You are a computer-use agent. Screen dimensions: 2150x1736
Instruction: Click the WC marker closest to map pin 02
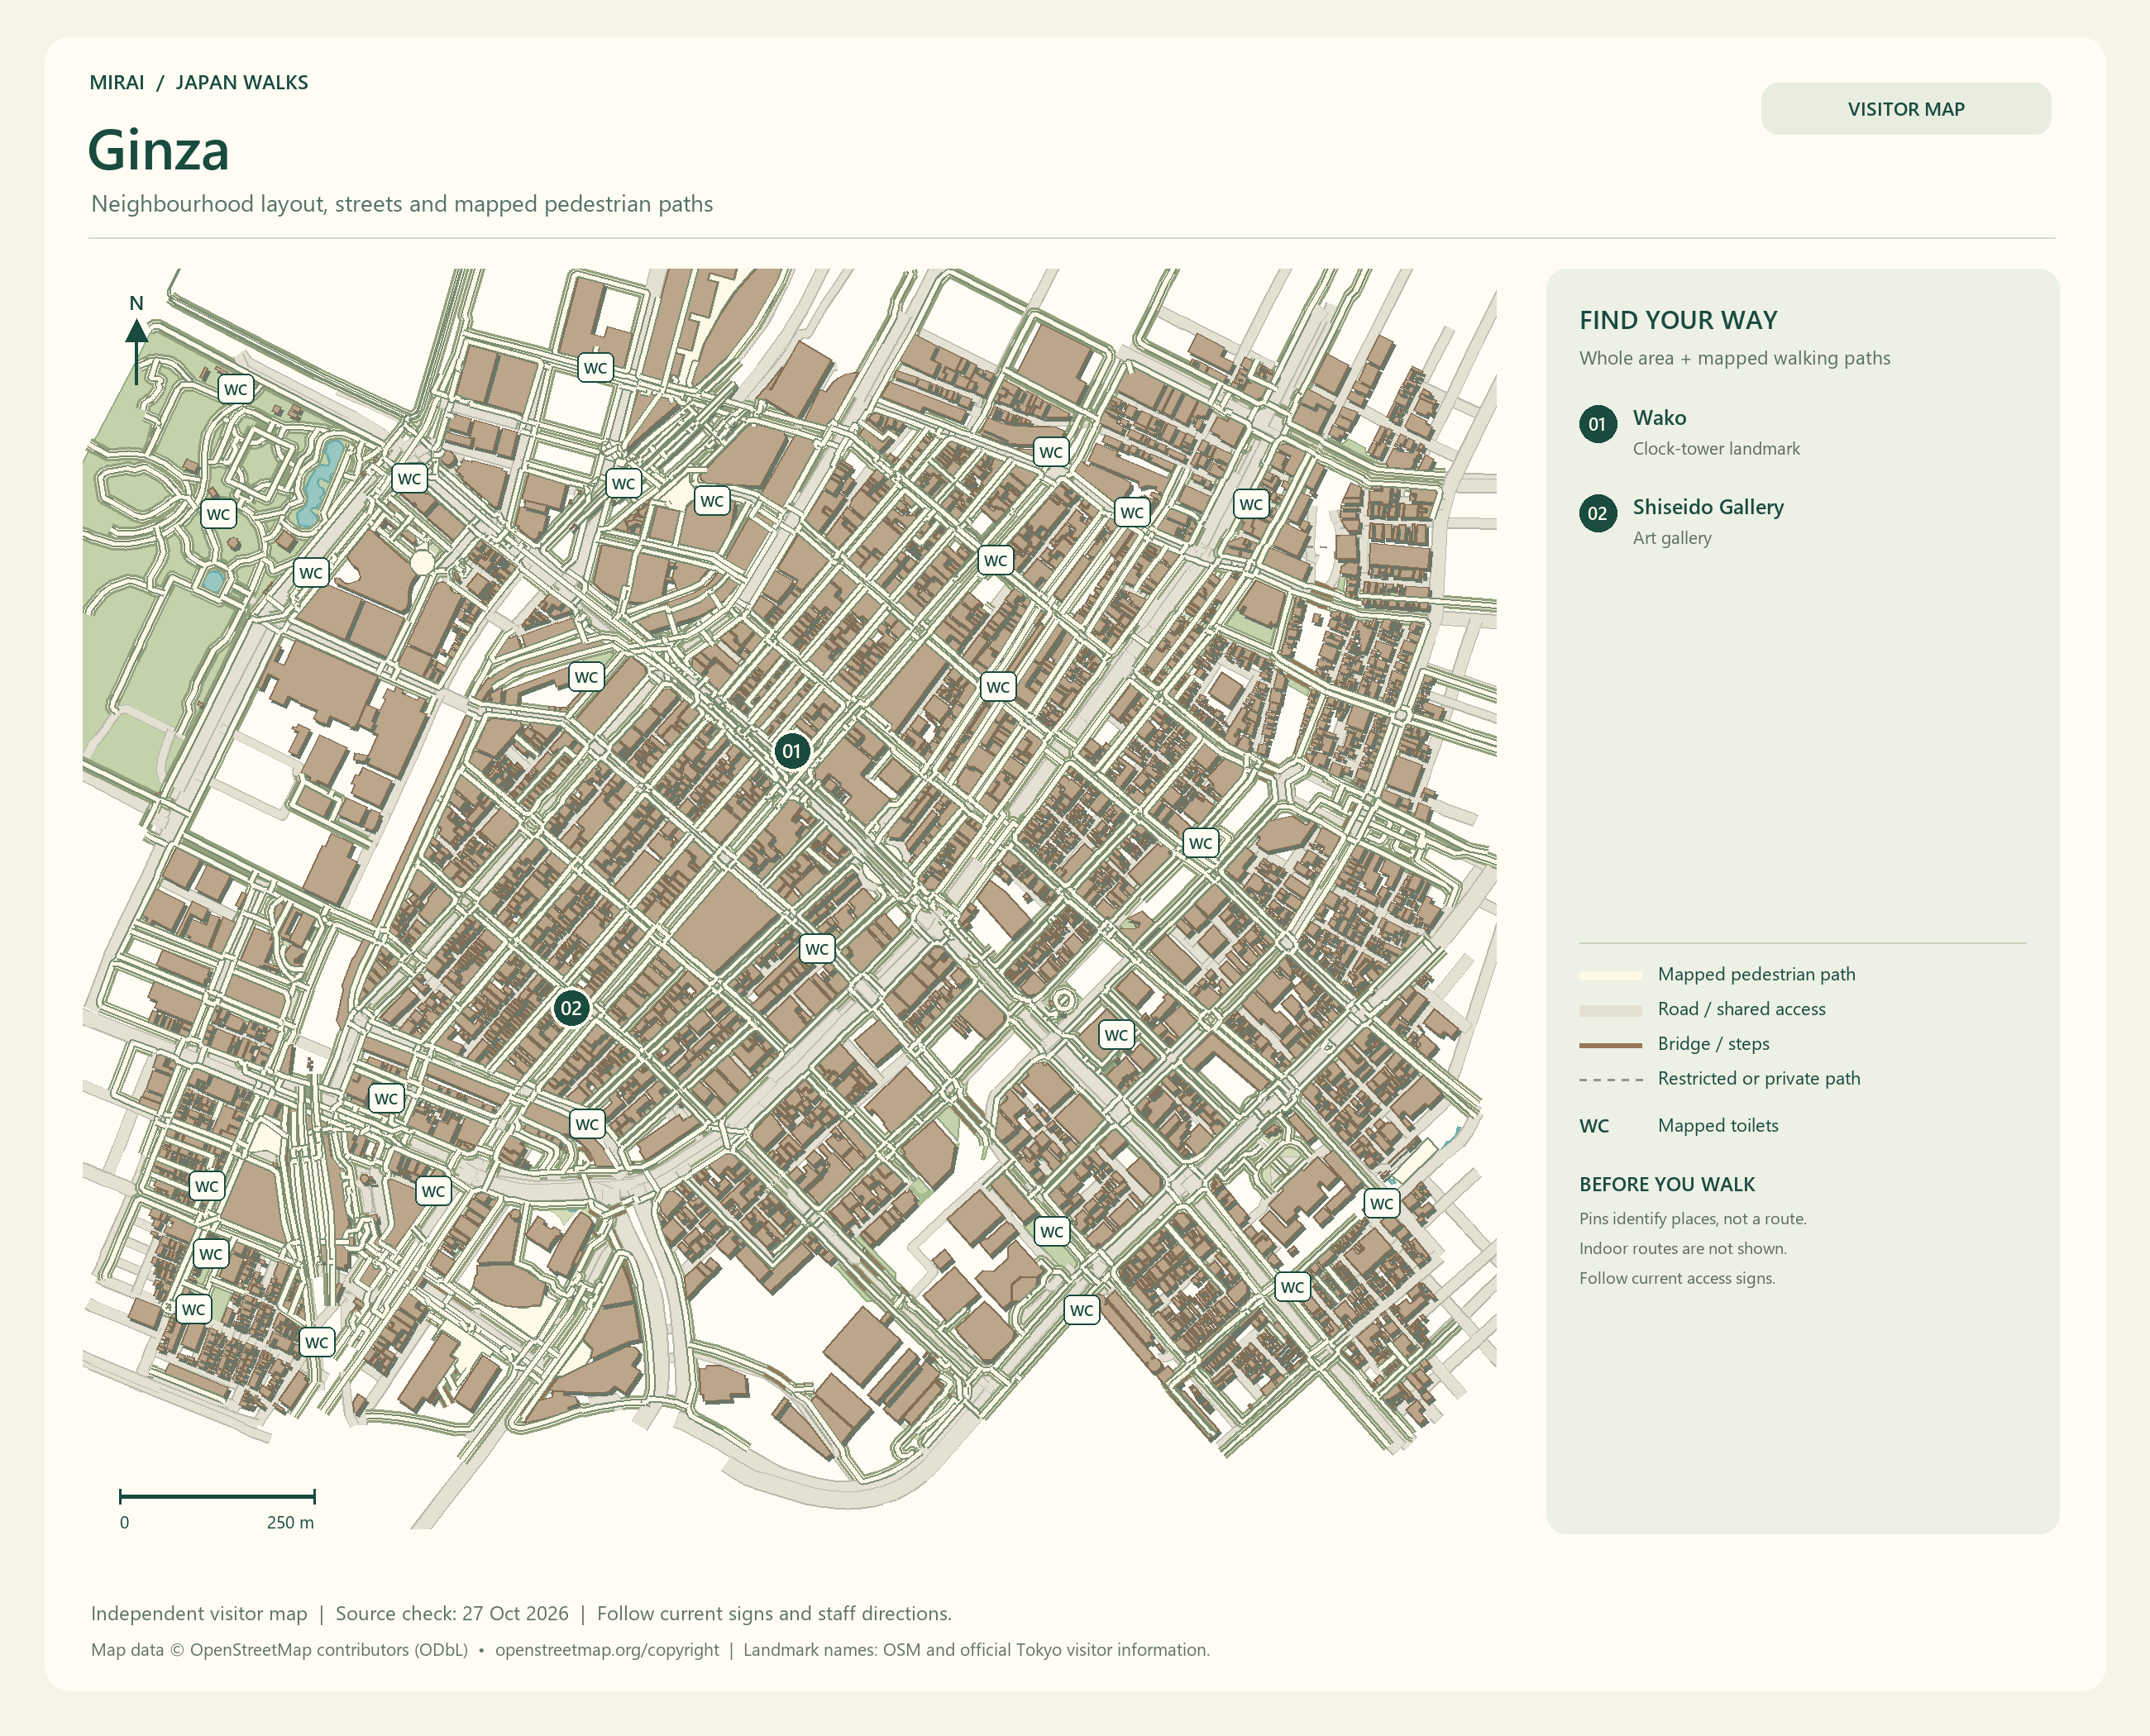pos(586,1124)
